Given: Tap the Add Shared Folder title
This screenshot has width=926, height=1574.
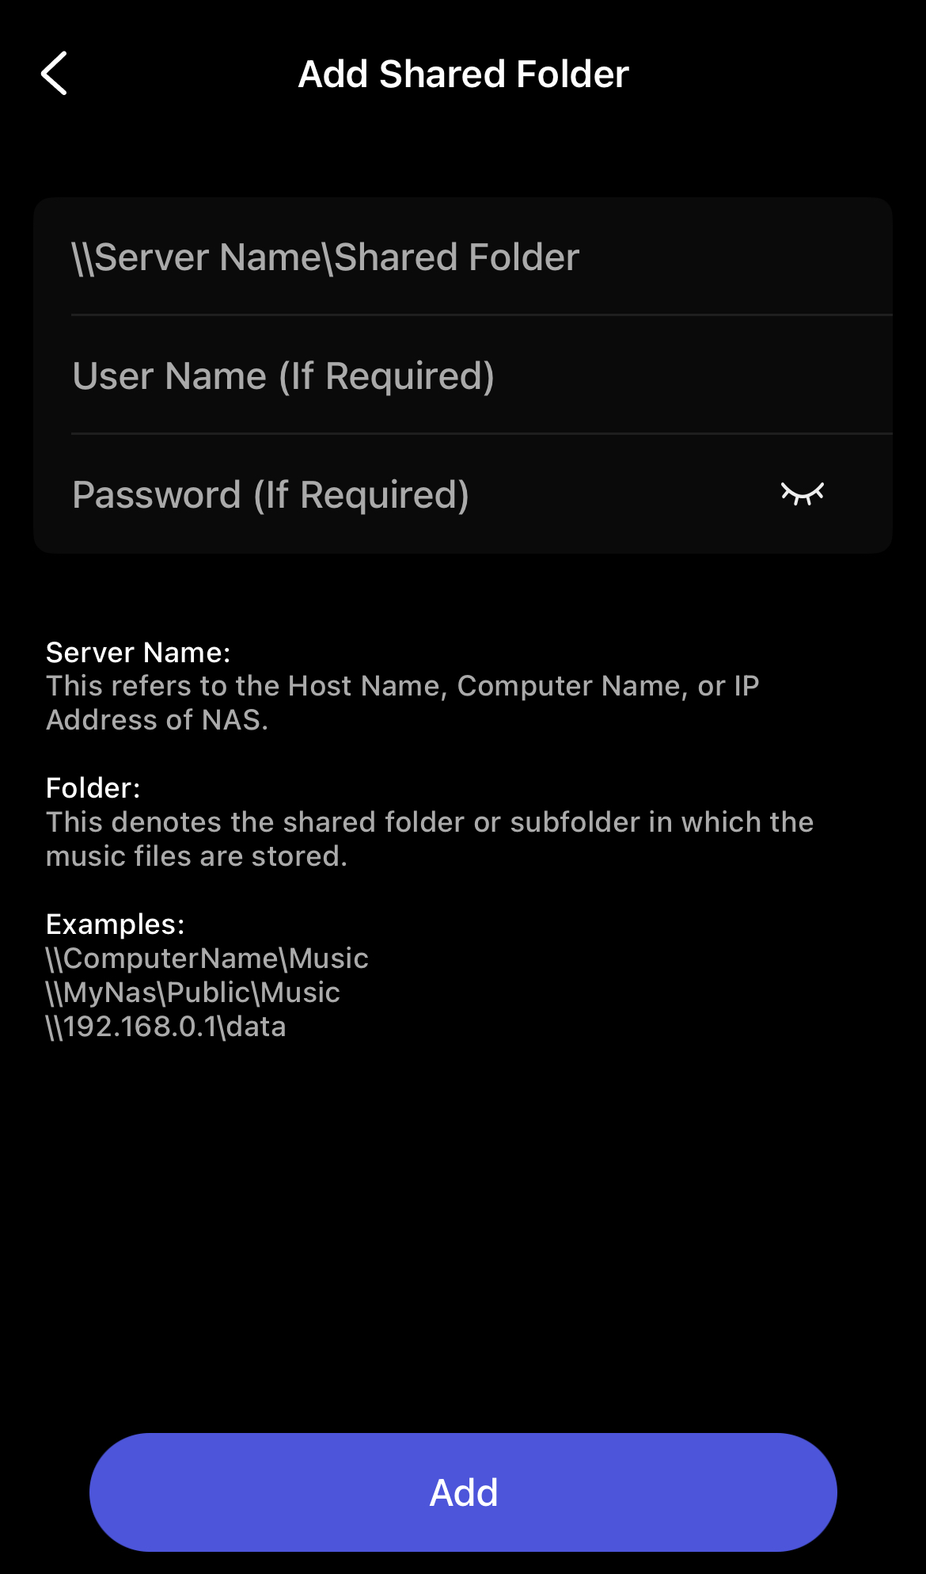Looking at the screenshot, I should (463, 74).
